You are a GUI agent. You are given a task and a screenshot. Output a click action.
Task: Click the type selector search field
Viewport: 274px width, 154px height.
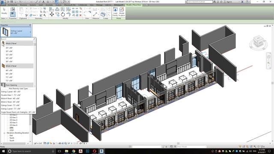[x=18, y=39]
